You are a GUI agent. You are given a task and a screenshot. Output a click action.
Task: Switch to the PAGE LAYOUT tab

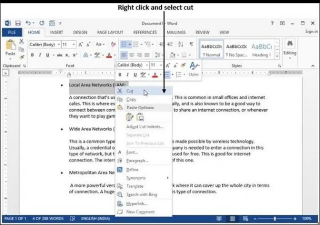click(110, 32)
